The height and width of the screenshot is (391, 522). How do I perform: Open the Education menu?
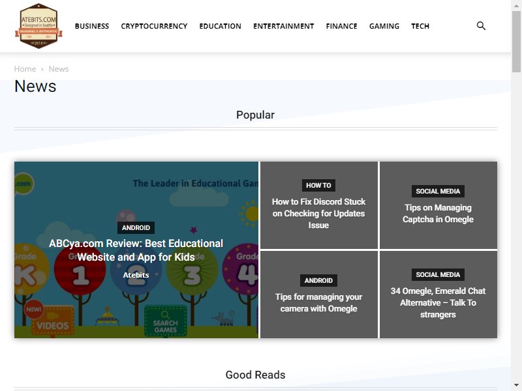(221, 26)
